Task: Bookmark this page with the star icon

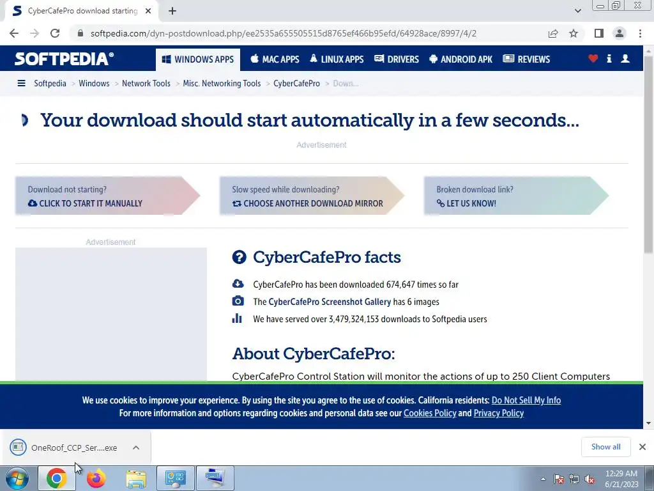Action: 574,33
